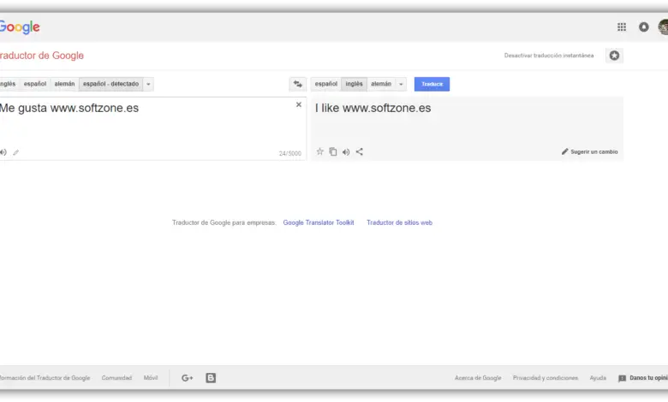Listen to the source text
This screenshot has width=668, height=402.
click(x=3, y=152)
